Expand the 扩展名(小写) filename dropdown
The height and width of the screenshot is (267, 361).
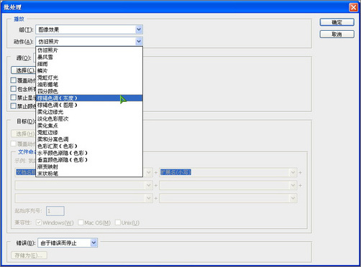[293, 172]
